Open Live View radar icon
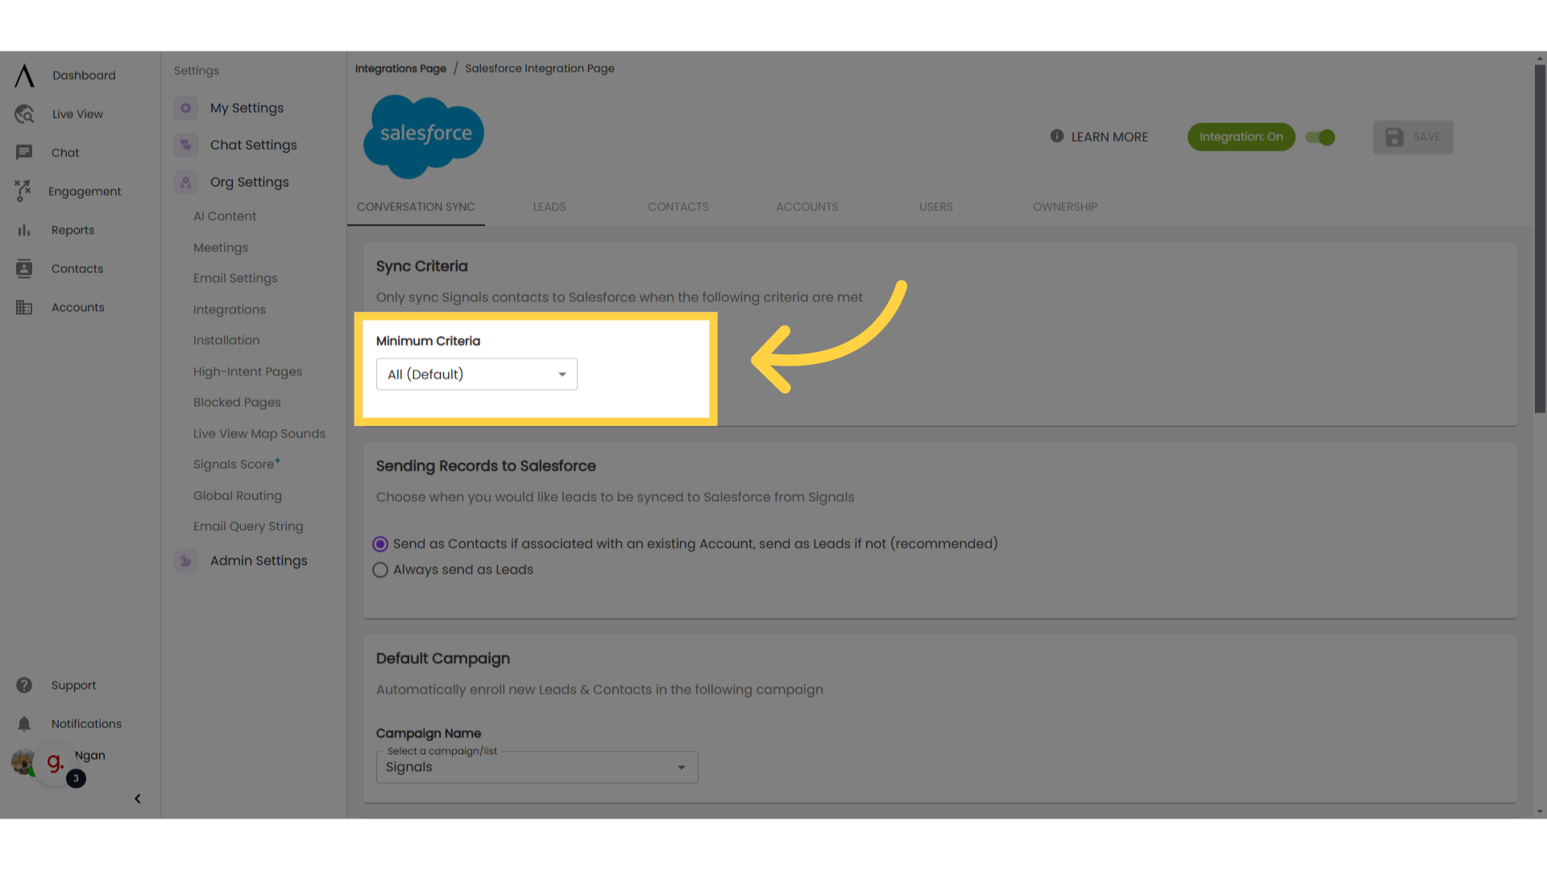Screen dimensions: 1547x870 [24, 114]
